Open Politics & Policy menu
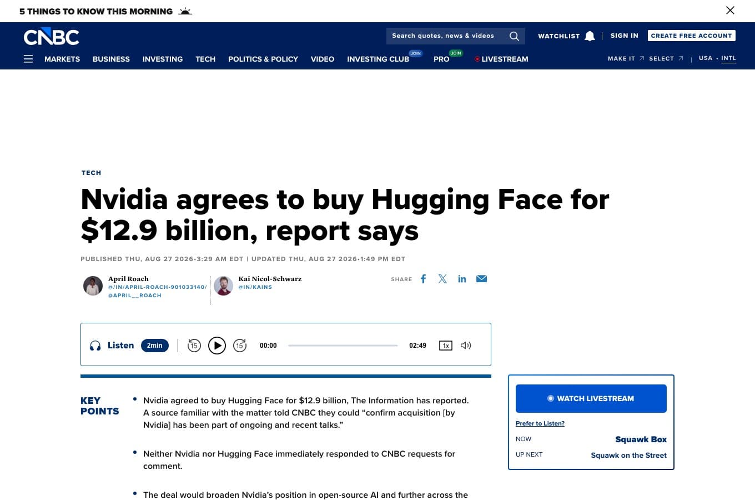Image resolution: width=755 pixels, height=500 pixels. tap(263, 59)
